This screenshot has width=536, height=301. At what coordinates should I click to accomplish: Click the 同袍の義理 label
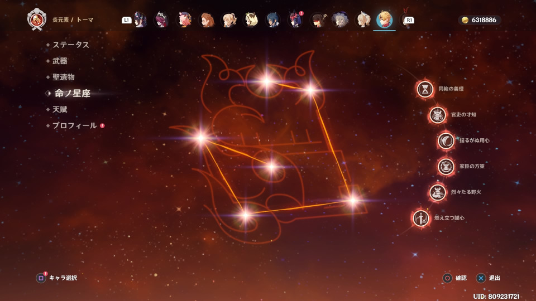point(451,89)
